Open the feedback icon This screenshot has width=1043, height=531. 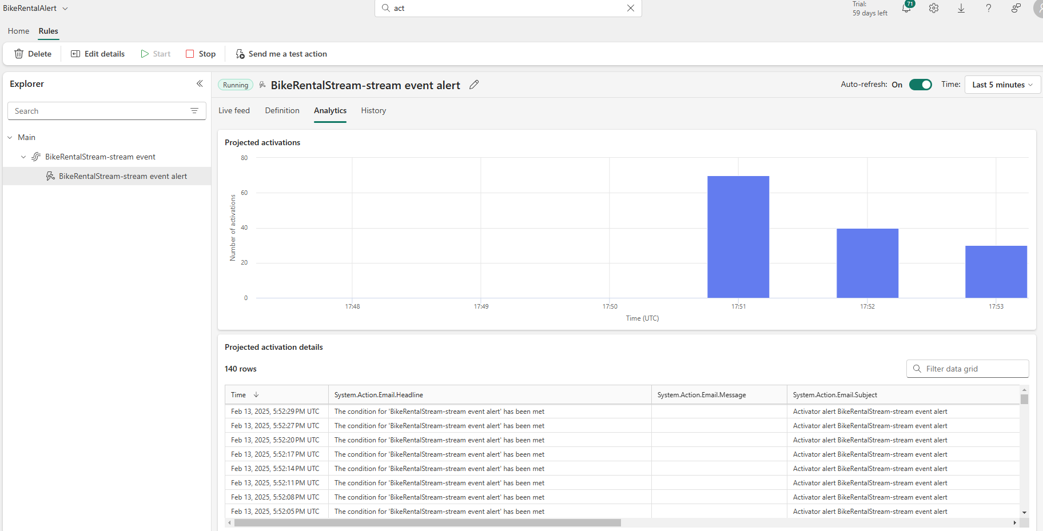pos(1016,8)
